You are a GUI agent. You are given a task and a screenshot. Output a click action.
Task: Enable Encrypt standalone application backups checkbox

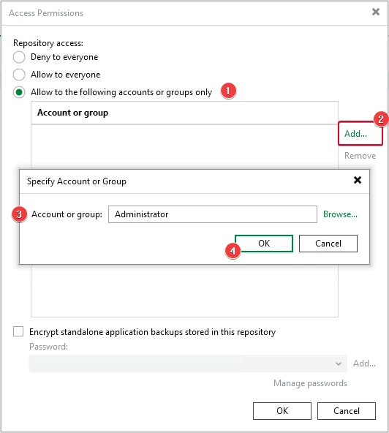[x=18, y=331]
